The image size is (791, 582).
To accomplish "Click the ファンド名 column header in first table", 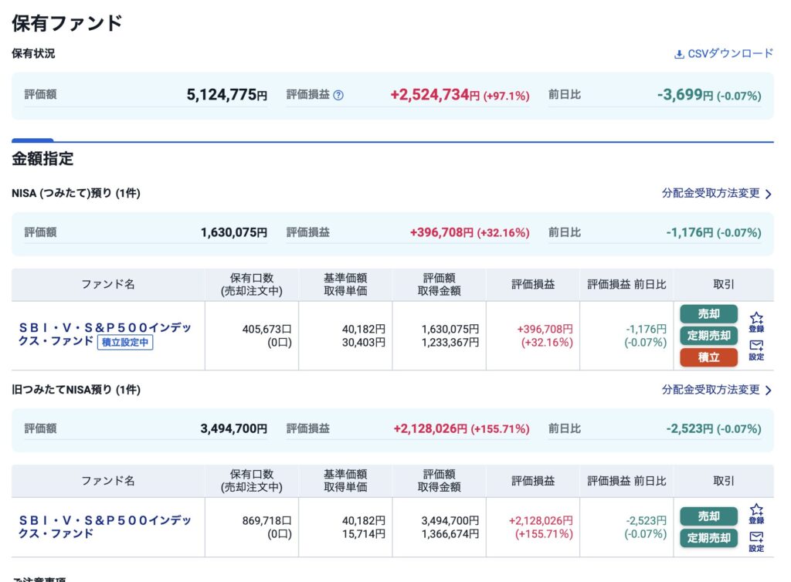I will 108,284.
